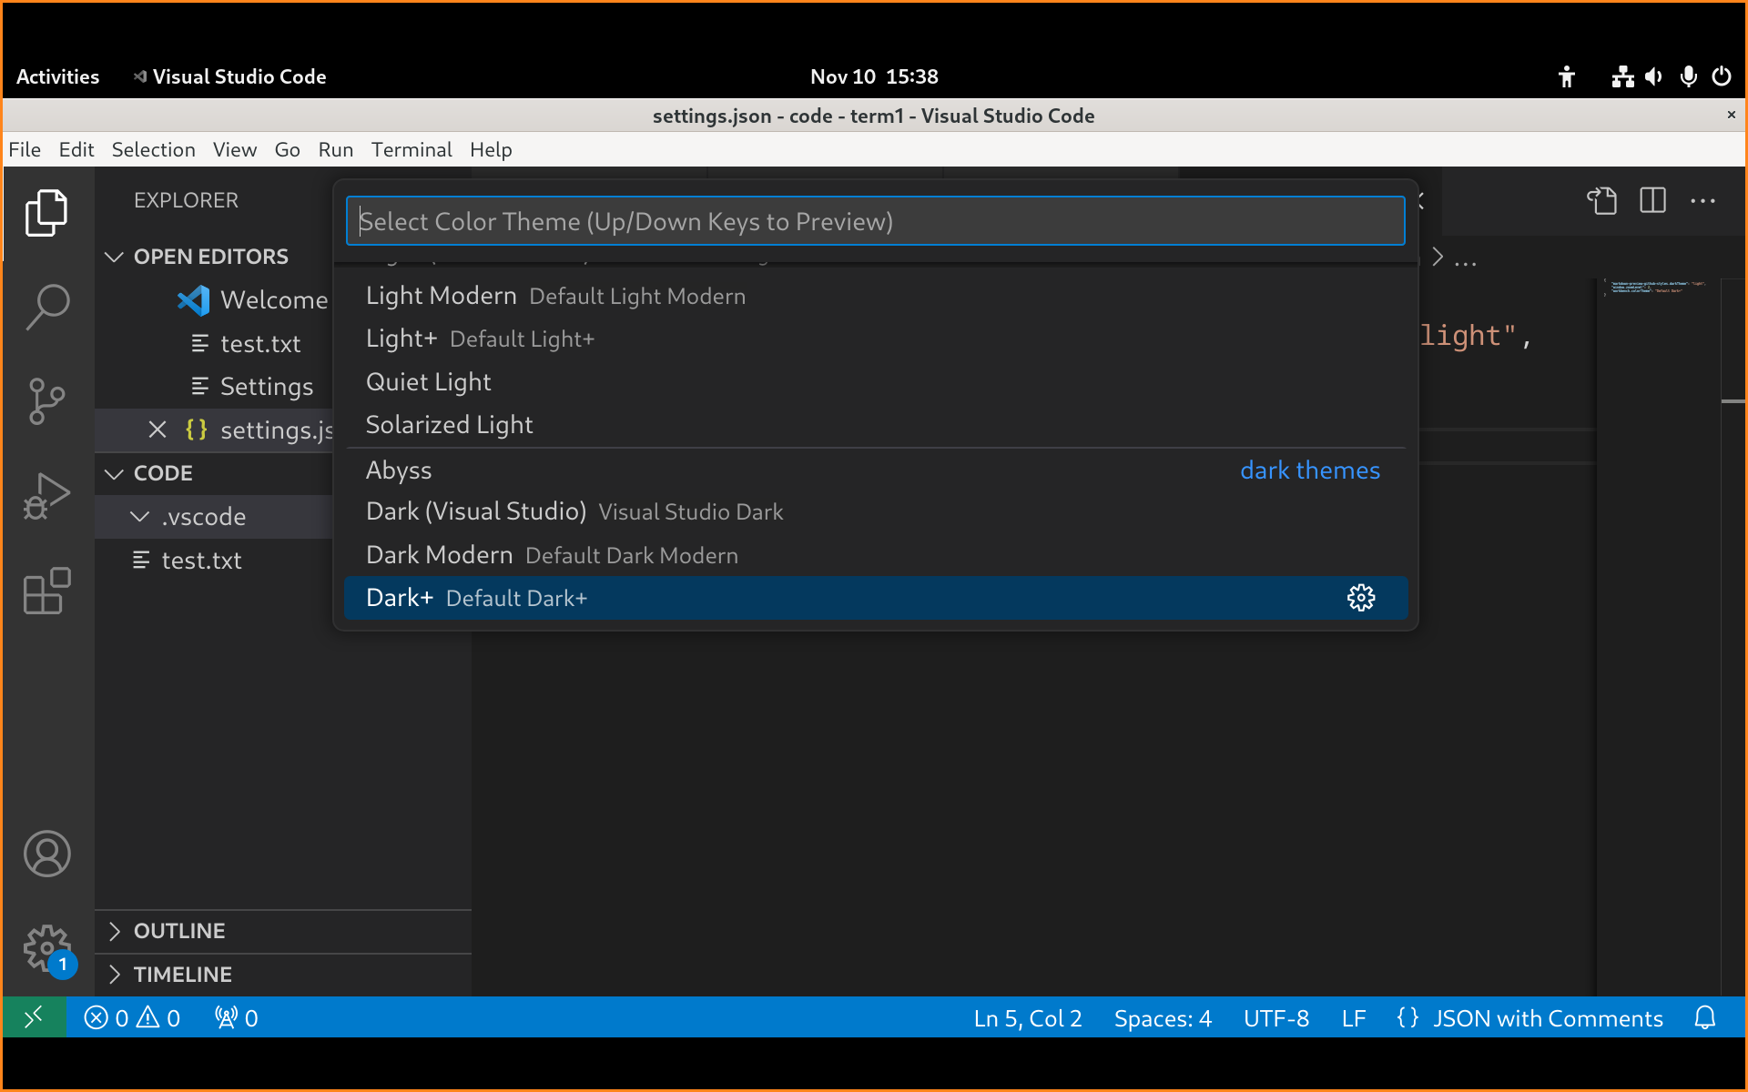
Task: Click the gear icon on the Dark+ theme row
Action: tap(1361, 598)
